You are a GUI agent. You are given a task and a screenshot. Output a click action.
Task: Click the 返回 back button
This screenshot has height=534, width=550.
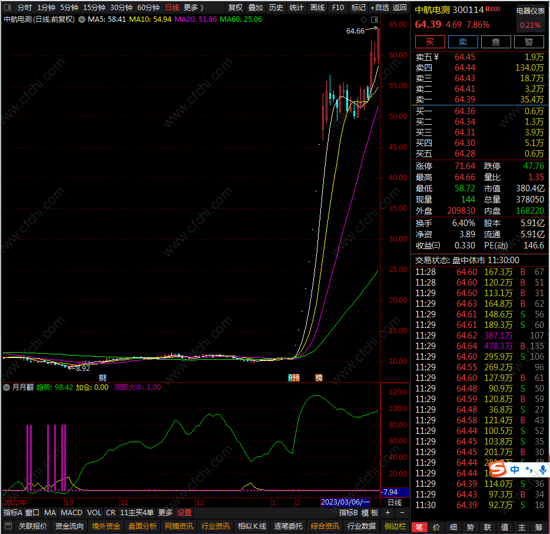coord(399,8)
